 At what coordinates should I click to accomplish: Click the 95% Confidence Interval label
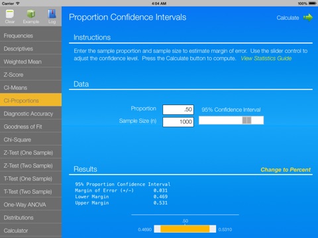pos(231,110)
